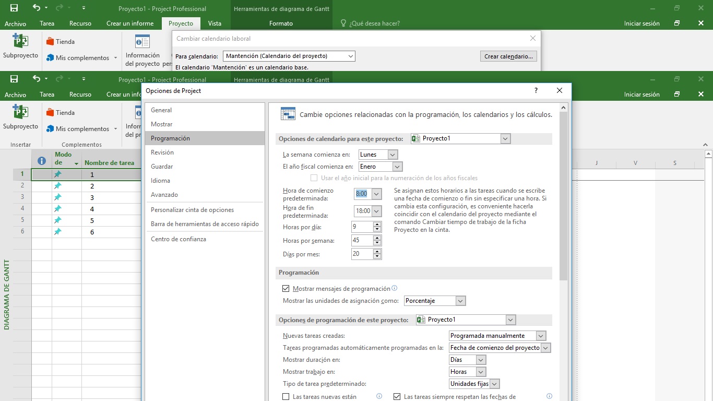
Task: Open help via the question mark in Opciones de Project
Action: 536,90
